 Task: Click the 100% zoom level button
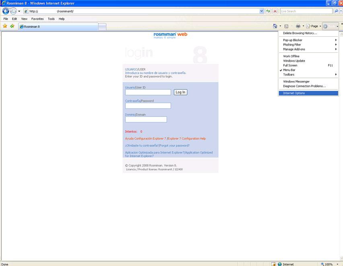tap(327, 264)
